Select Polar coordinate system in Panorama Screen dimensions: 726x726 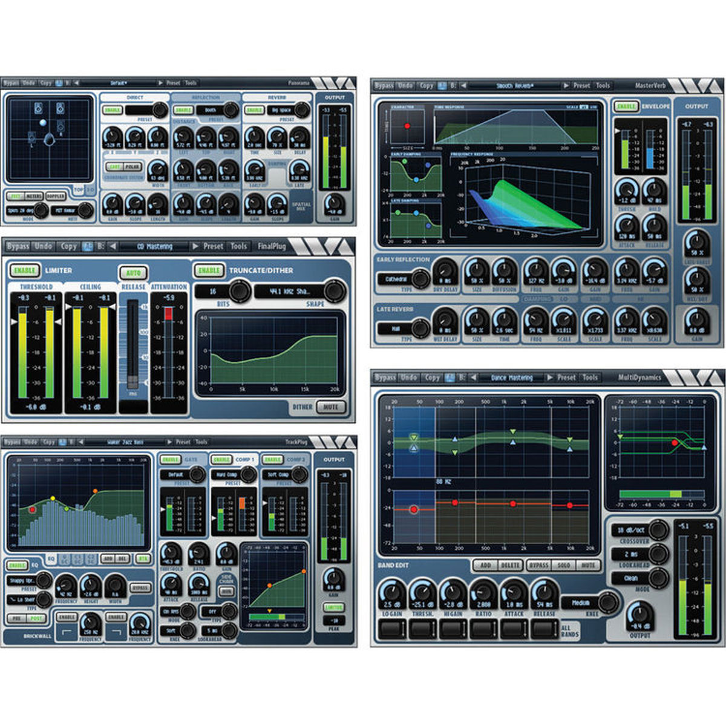click(131, 167)
